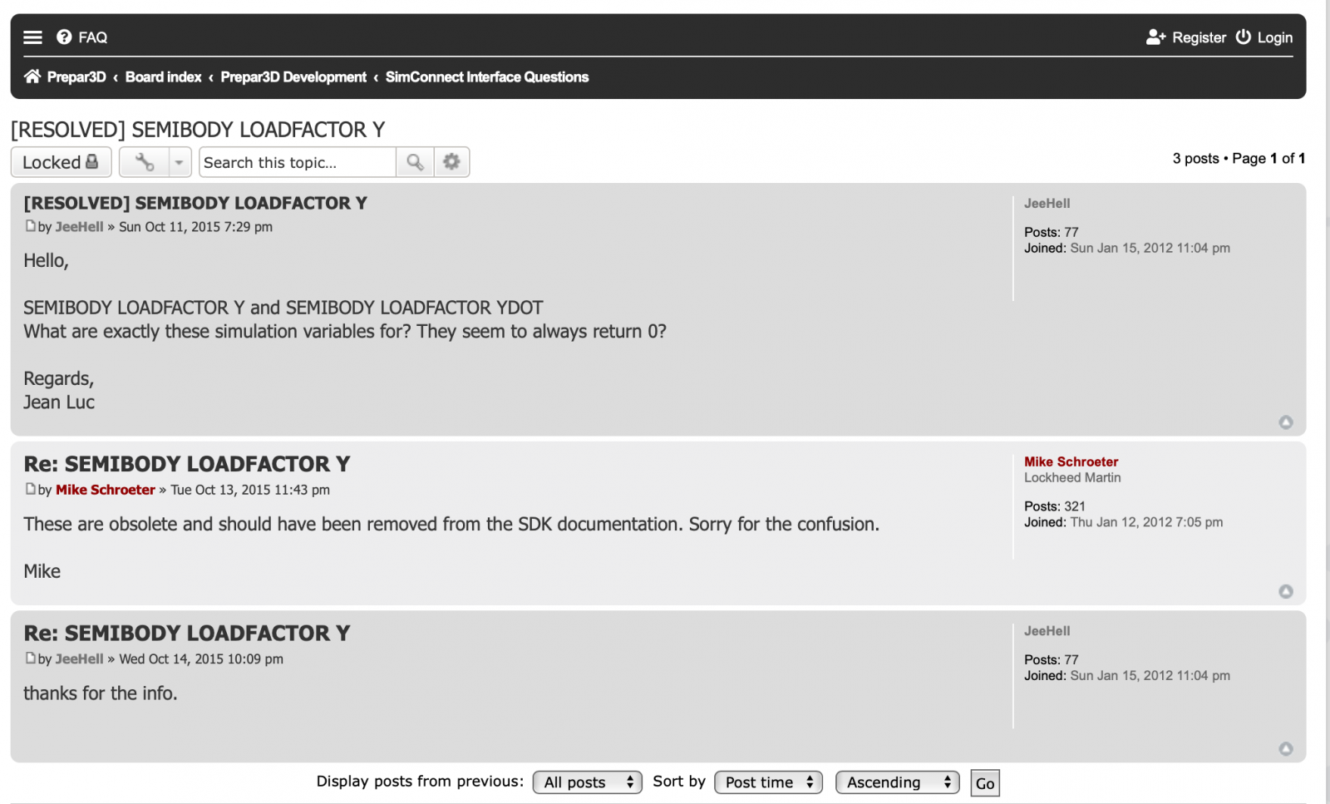Click the Login link
The height and width of the screenshot is (804, 1330).
pos(1264,37)
